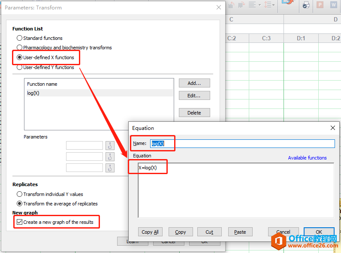Click the line spacing icon in toolbar
Screen dimensions: 341x253
(x=268, y=5)
